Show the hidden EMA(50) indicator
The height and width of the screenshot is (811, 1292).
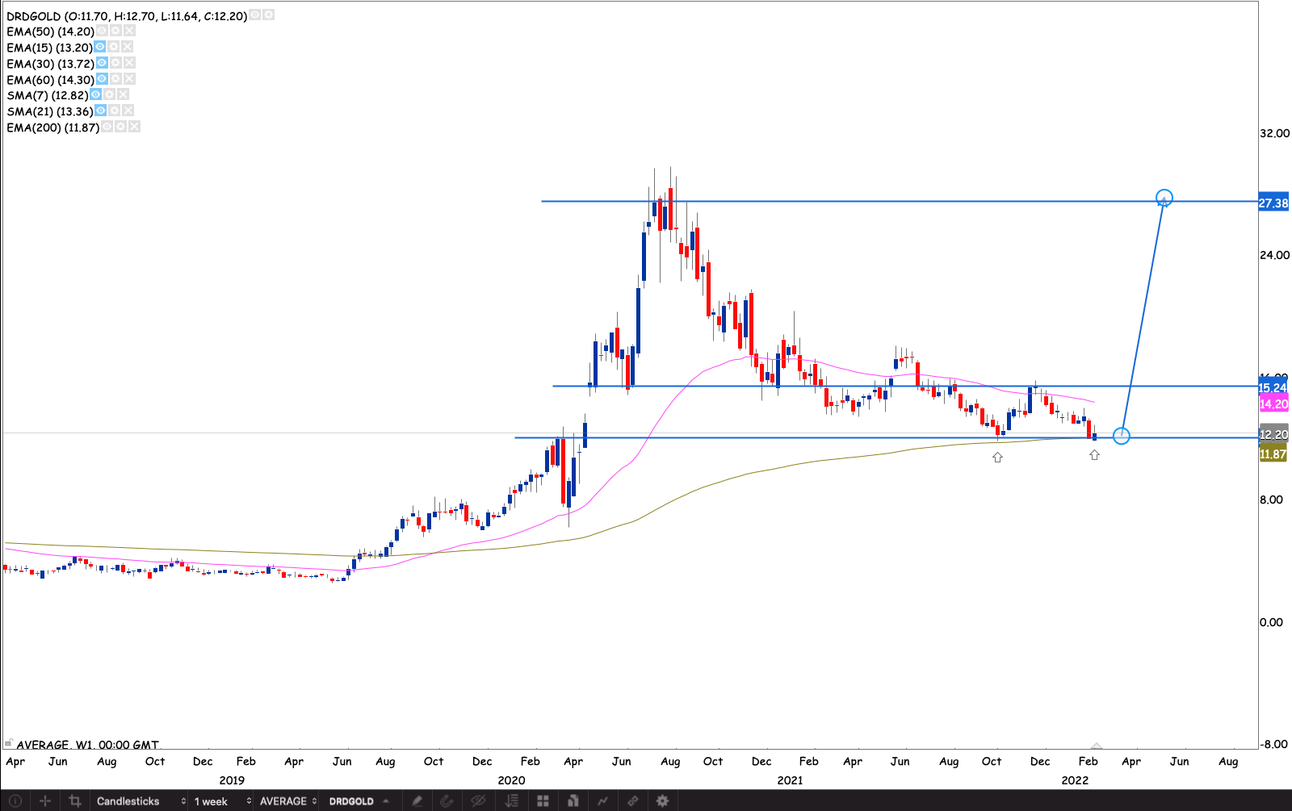102,31
